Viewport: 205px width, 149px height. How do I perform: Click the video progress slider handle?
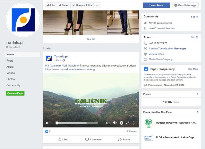[x=57, y=123]
